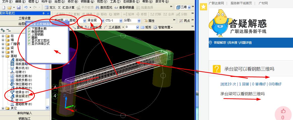Open the 三维 view dropdown arrow
Screen dimensions: 293x120
189,8
